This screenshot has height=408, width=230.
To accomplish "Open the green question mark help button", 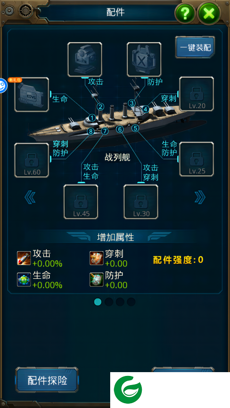I will (185, 12).
